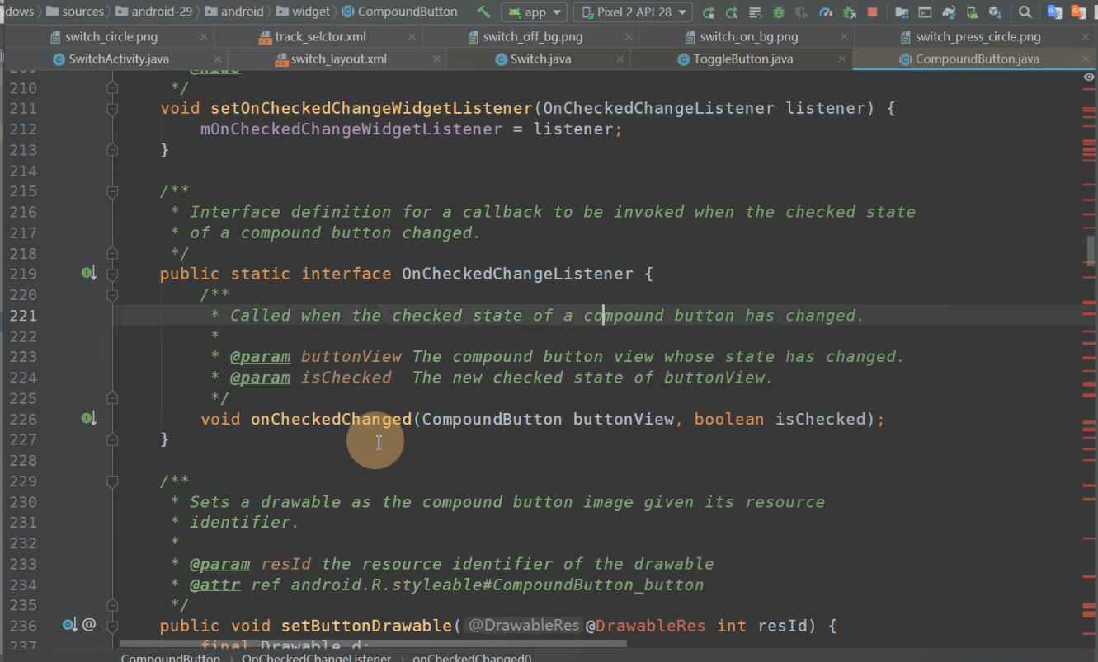The height and width of the screenshot is (662, 1098).
Task: Click the horizontal editor scrollbar
Action: 373,643
